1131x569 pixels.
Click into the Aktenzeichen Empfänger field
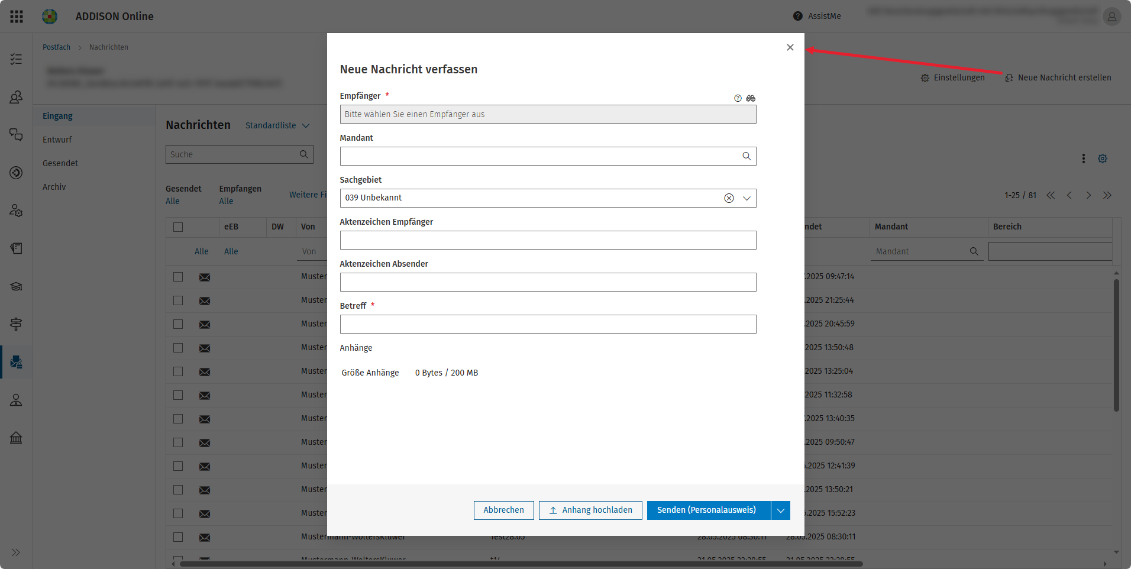(x=548, y=240)
